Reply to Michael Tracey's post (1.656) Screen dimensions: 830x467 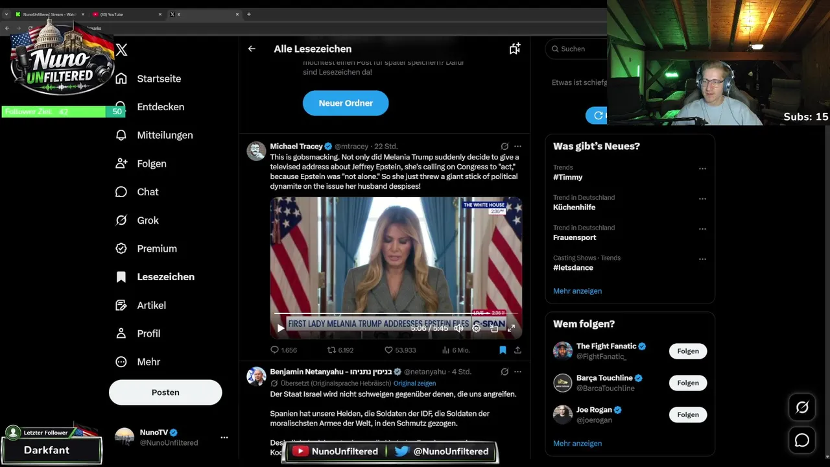(283, 350)
